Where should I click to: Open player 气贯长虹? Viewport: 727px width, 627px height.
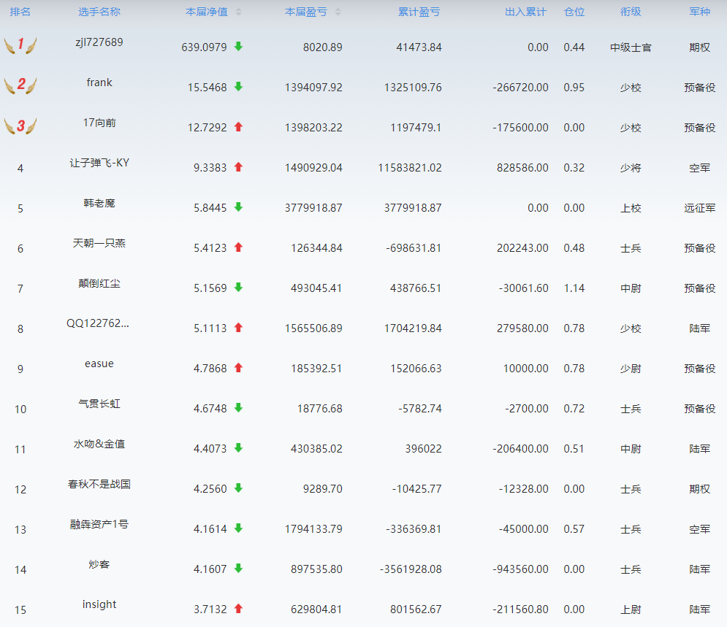99,404
